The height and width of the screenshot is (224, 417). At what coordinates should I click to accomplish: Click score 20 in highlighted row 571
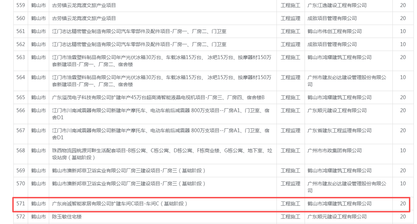(x=403, y=204)
